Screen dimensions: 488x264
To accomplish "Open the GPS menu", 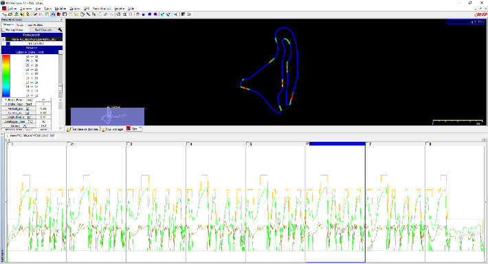I will pos(86,8).
